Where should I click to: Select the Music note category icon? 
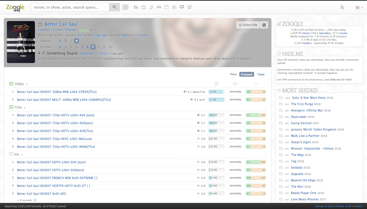(x=151, y=7)
